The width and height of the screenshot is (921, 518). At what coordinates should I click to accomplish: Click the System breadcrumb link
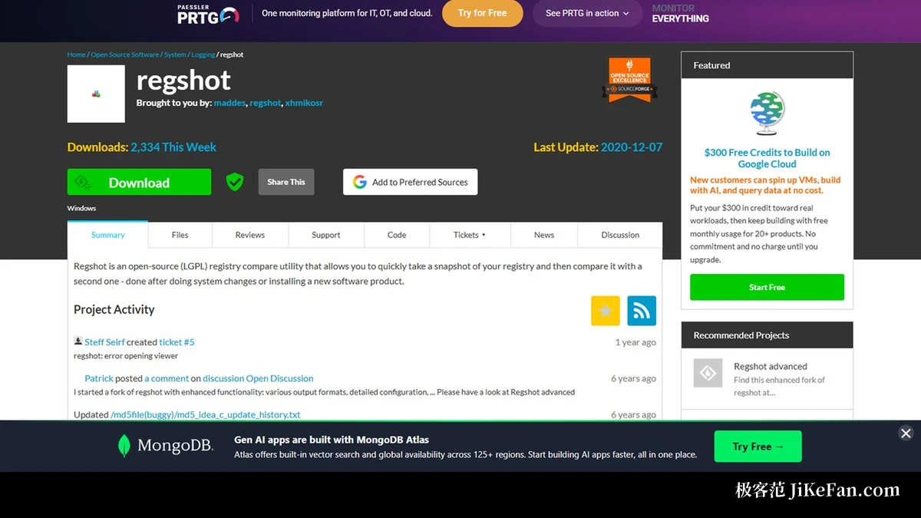[x=175, y=54]
